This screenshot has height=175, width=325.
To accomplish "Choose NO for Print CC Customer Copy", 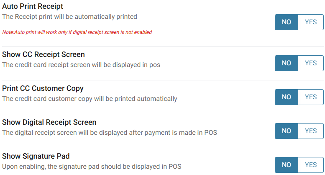I will [x=287, y=97].
